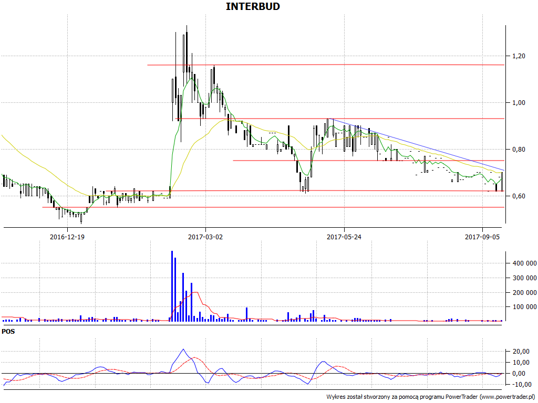This screenshot has height=403, width=538.
Task: Click the 400 000 volume axis label
Action: point(524,263)
